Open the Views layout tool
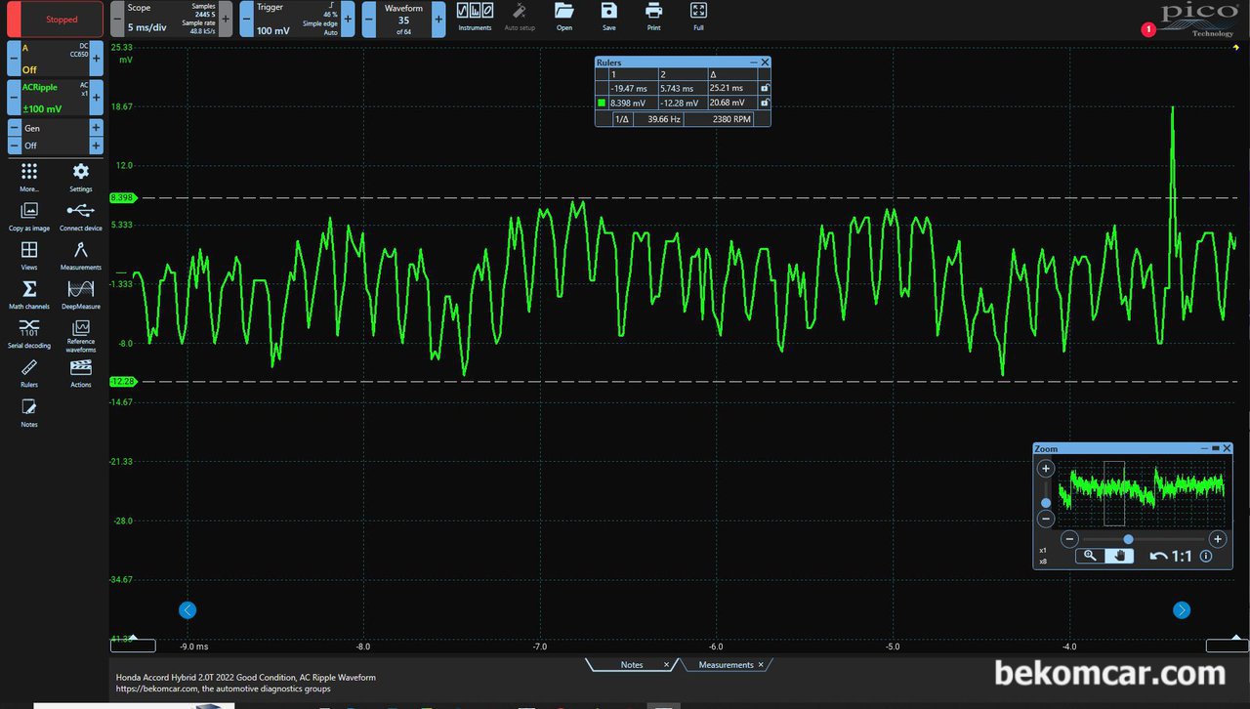 tap(29, 254)
